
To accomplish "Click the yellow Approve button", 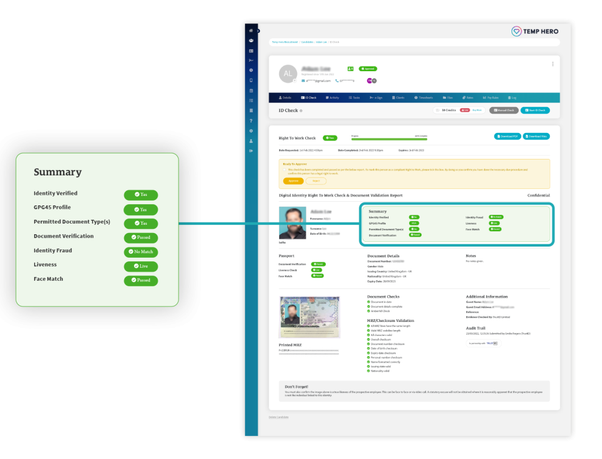I will coord(293,181).
